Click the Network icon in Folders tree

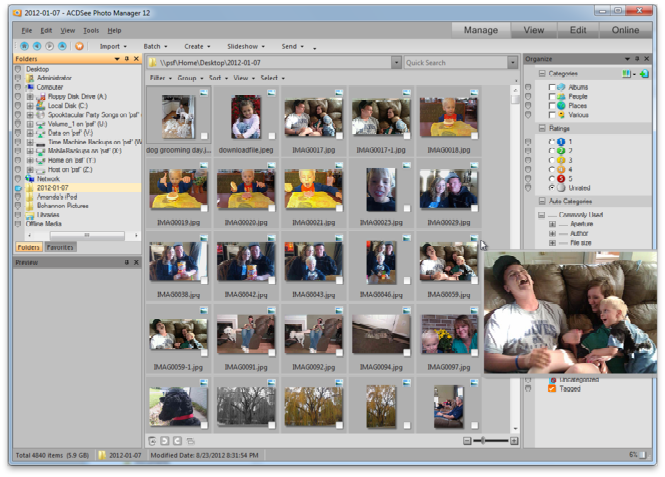31,178
